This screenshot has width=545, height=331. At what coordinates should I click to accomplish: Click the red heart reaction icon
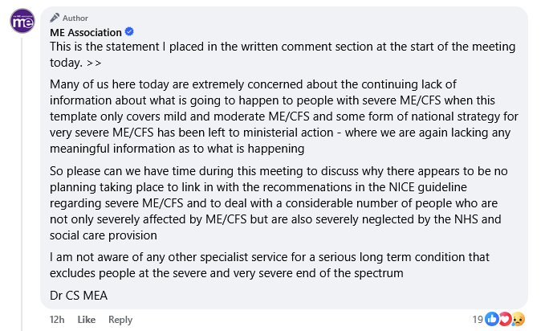[505, 319]
